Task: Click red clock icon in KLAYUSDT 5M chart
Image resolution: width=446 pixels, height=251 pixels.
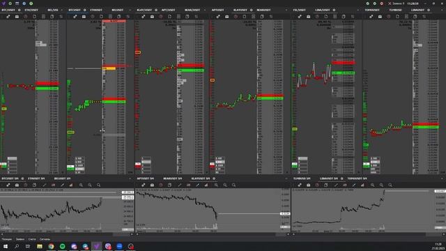Action: point(161,185)
